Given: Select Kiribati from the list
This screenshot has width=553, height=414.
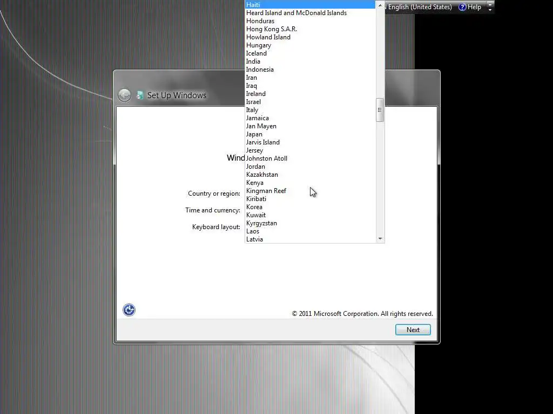Looking at the screenshot, I should [x=310, y=199].
